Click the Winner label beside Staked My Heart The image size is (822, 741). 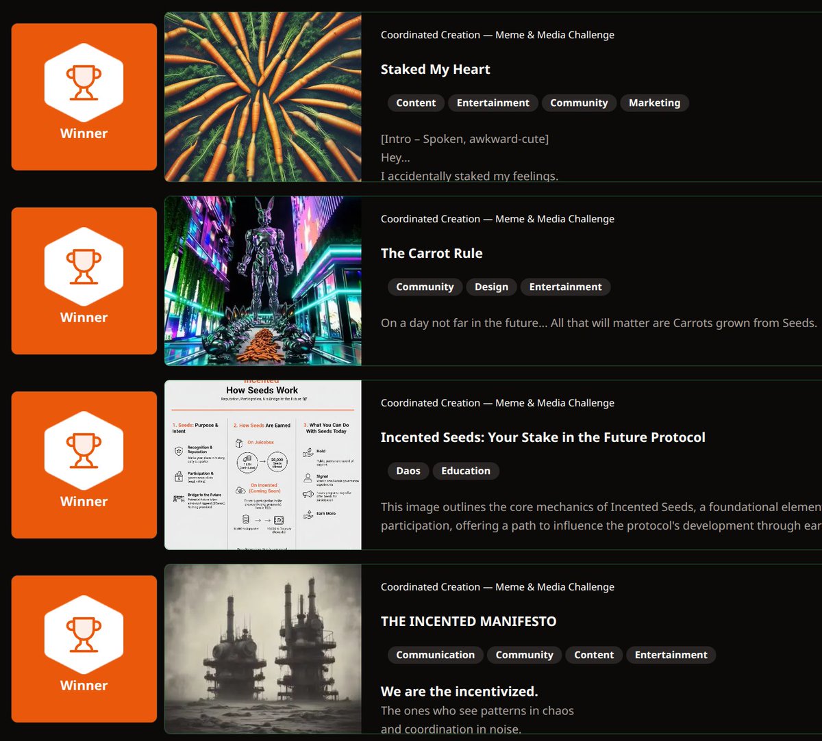tap(84, 133)
